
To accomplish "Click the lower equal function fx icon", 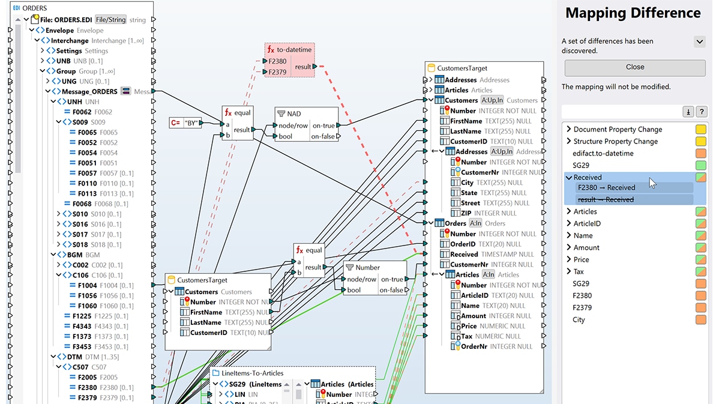I will point(299,250).
